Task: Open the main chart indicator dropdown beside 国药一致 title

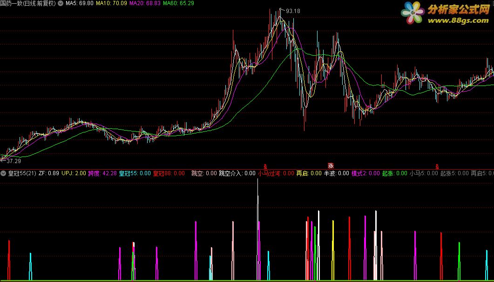Action: pos(61,3)
